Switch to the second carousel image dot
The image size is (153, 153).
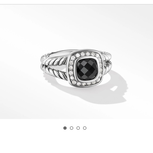(x=71, y=128)
